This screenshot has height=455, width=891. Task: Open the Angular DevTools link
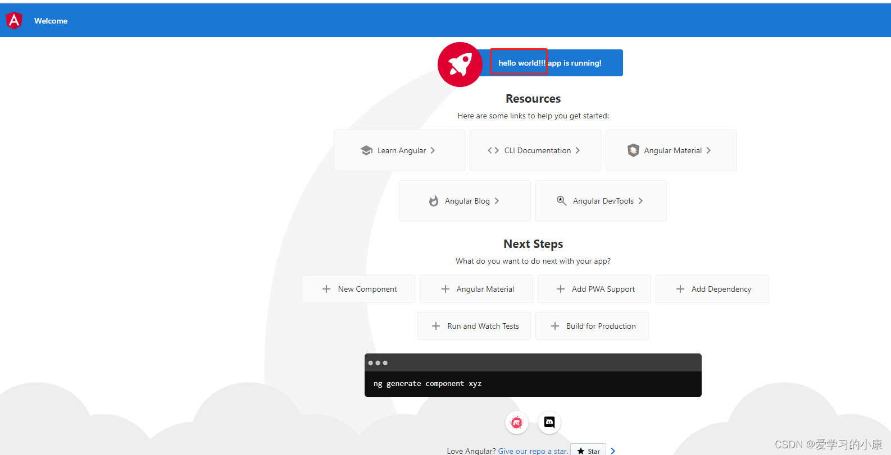point(601,201)
